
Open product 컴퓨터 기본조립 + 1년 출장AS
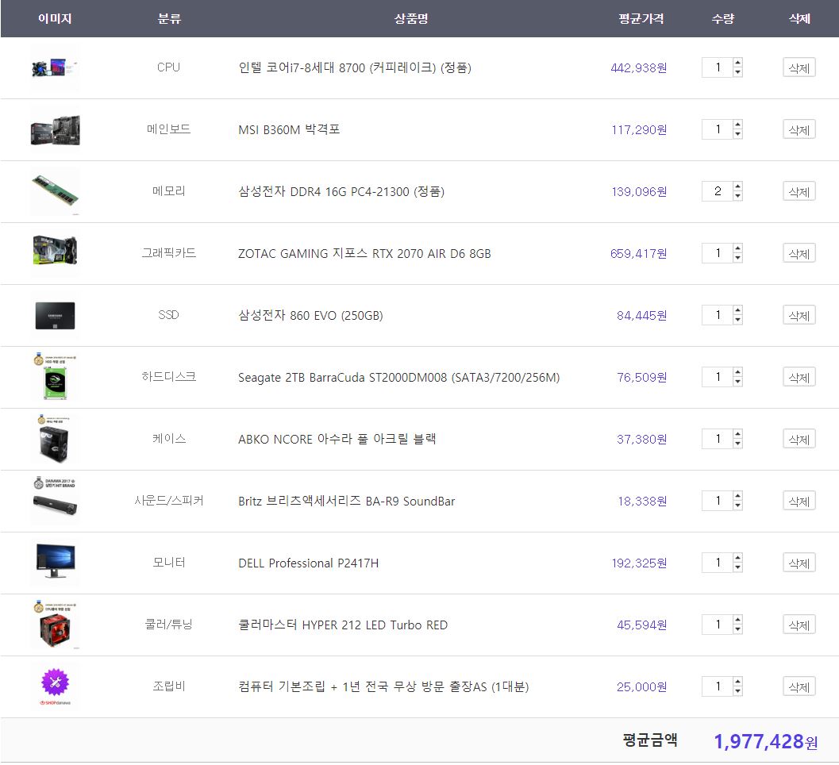tap(383, 686)
